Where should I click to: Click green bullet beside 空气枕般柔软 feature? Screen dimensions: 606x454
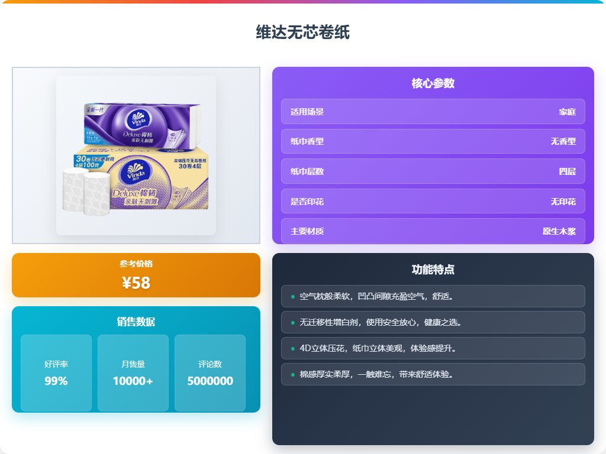pyautogui.click(x=292, y=297)
